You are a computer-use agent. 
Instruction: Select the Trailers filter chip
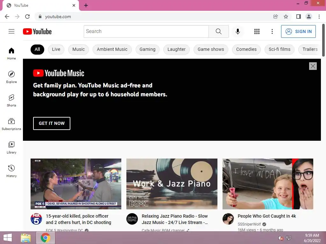tap(310, 49)
